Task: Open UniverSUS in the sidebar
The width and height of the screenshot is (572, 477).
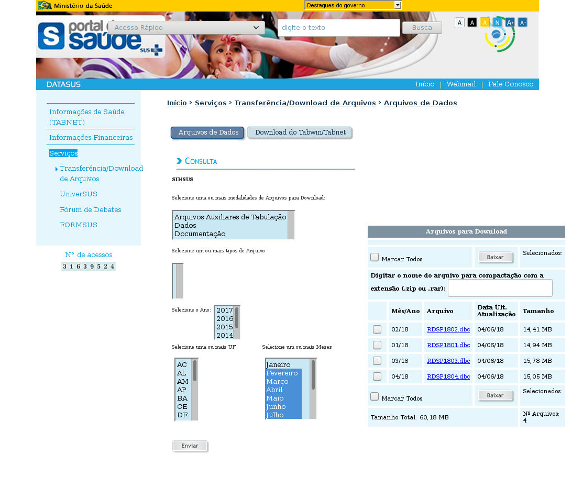Action: coord(79,194)
